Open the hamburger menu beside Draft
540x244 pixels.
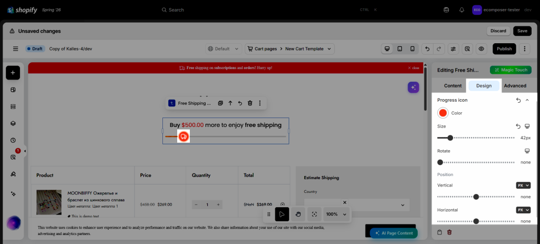click(15, 49)
